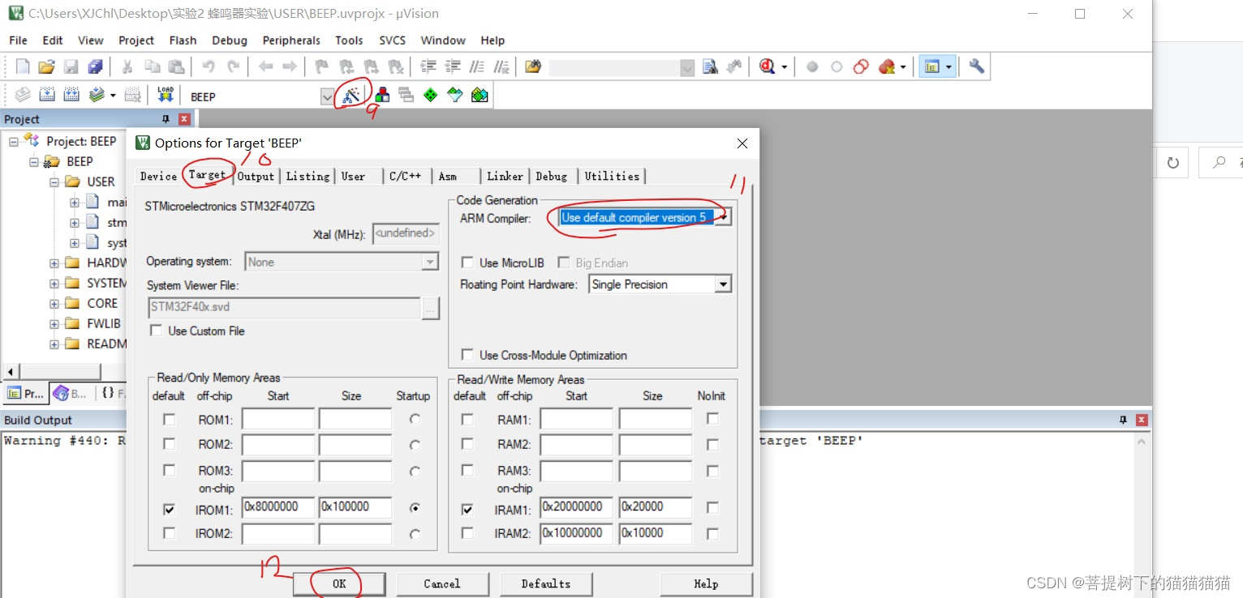Expand the FWLIB folder node
This screenshot has height=598, width=1243.
pyautogui.click(x=54, y=323)
